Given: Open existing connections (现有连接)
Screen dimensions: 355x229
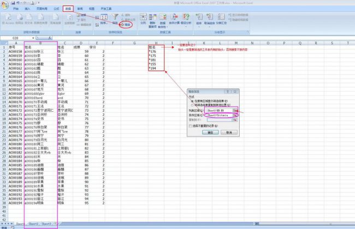Looking at the screenshot, I should (56, 19).
